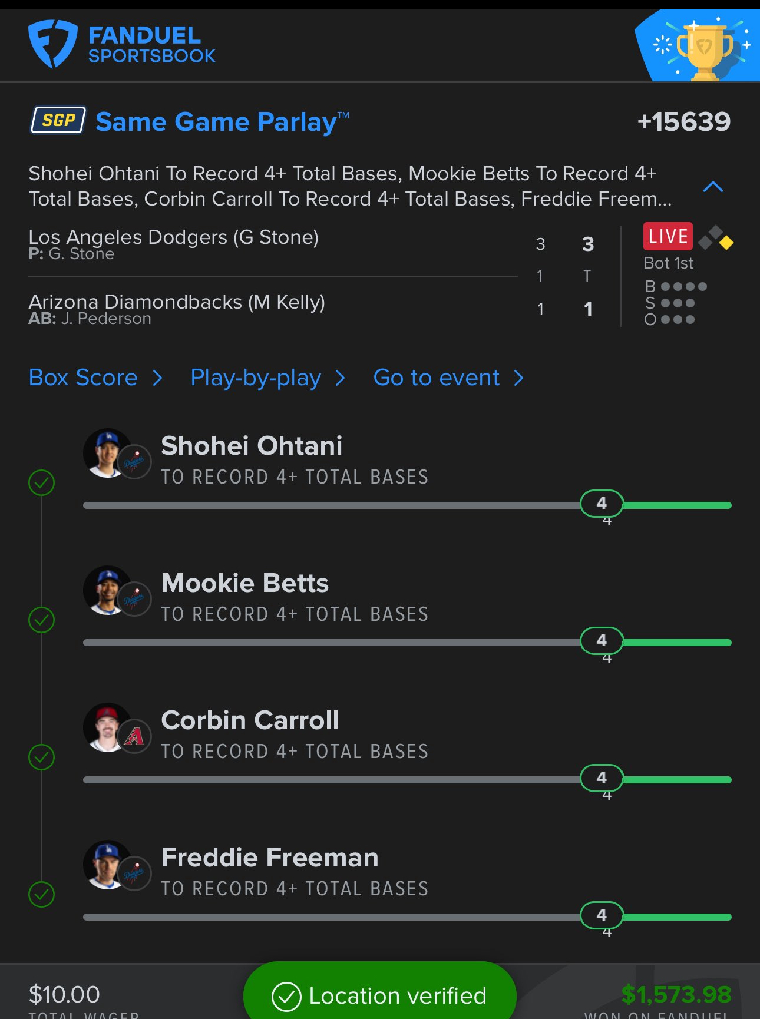
Task: Tap the red LIVE badge
Action: [668, 236]
